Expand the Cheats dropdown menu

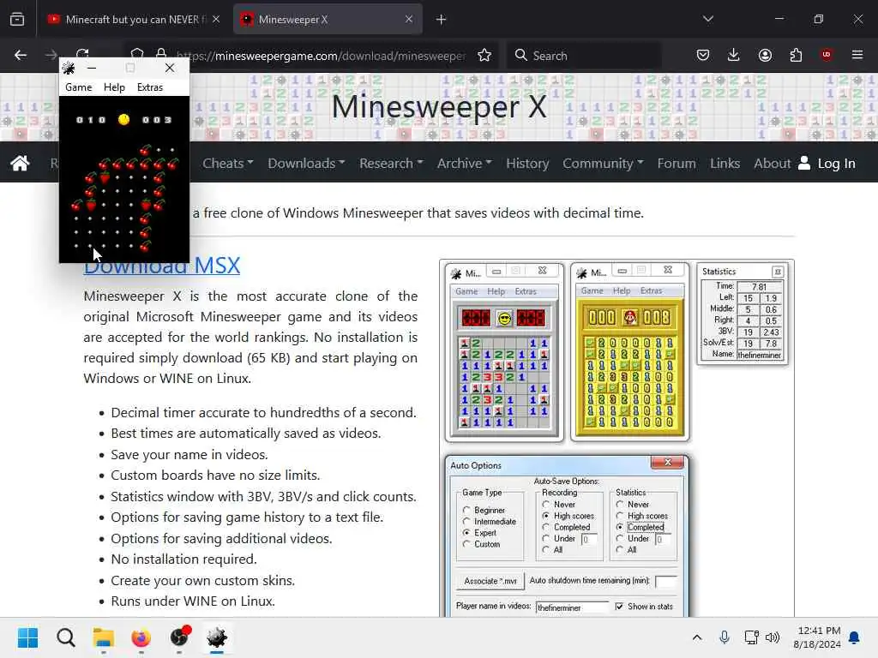pyautogui.click(x=228, y=163)
